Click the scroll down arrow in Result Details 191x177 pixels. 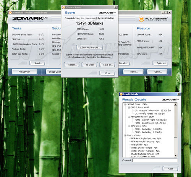click(x=176, y=156)
